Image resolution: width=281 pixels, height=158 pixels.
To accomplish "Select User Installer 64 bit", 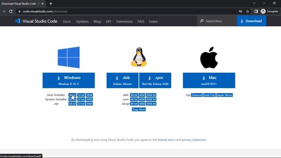I will point(72,95).
